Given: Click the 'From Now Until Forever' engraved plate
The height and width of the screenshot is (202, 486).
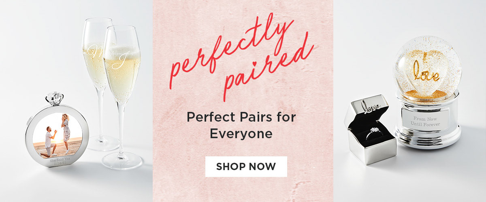Looking at the screenshot, I should (x=425, y=121).
